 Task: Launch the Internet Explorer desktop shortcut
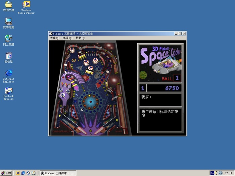click(x=8, y=73)
